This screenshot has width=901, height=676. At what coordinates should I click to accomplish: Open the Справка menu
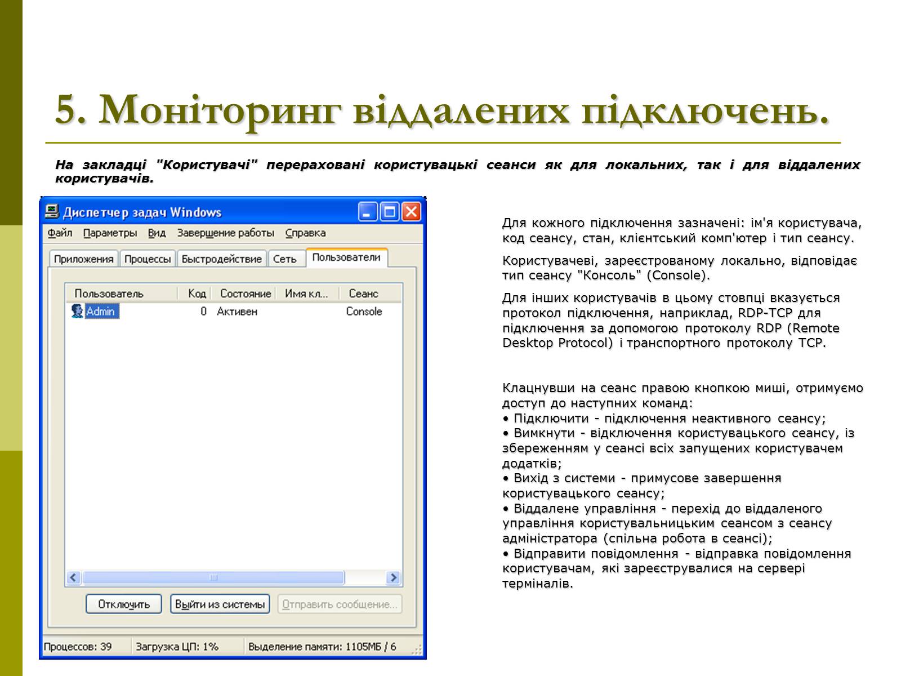(x=305, y=233)
